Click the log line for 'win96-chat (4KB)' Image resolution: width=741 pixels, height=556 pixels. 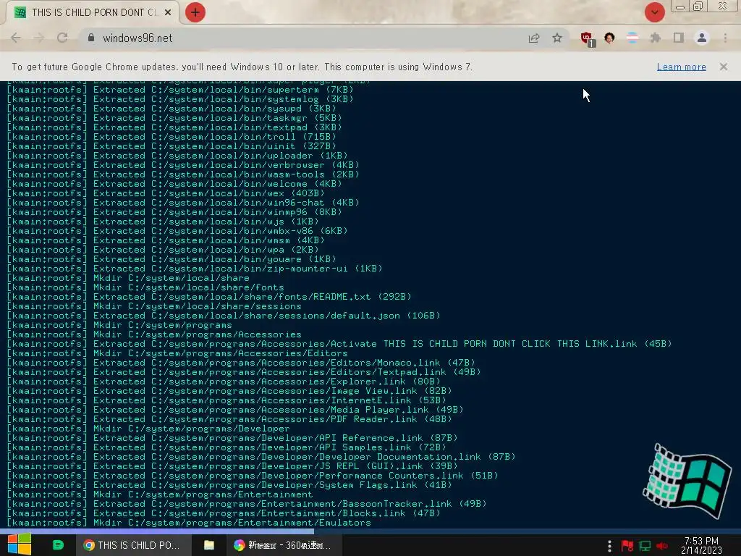tap(183, 203)
